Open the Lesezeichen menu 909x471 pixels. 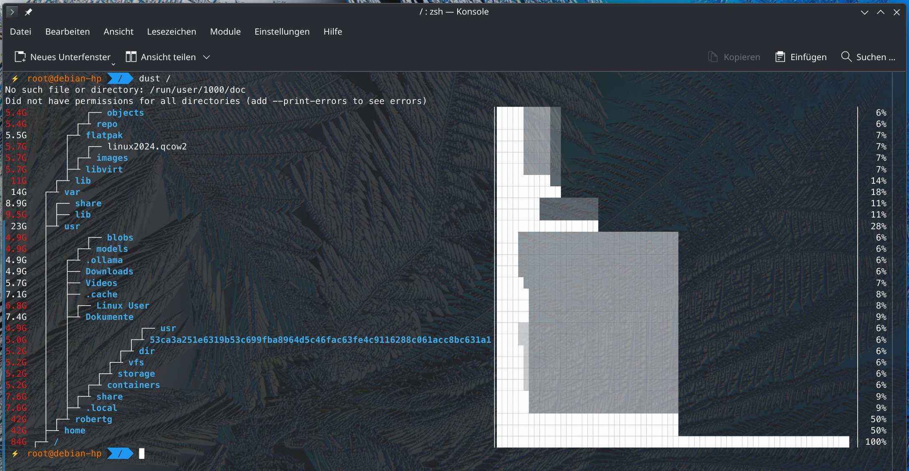point(171,32)
